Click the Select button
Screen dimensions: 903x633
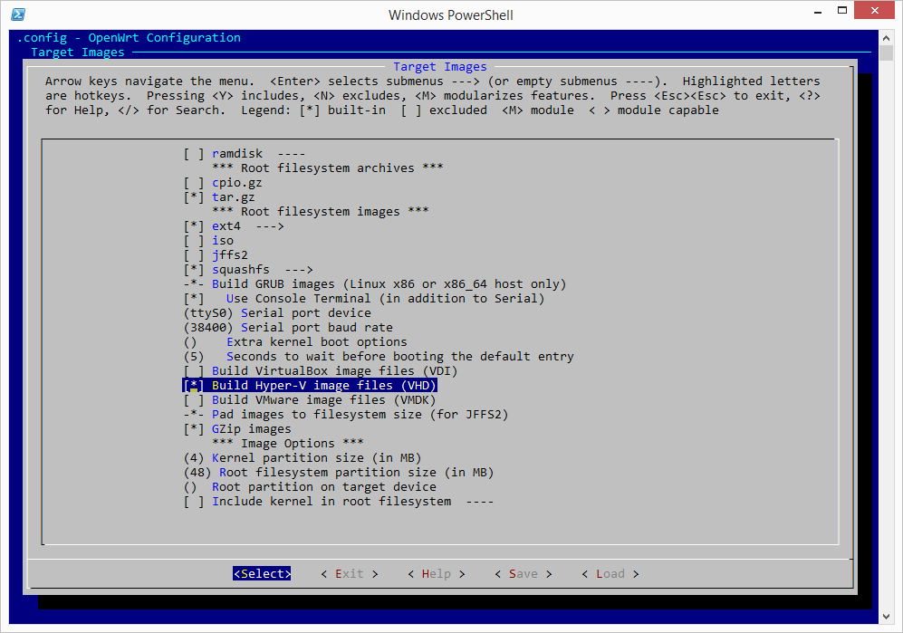pyautogui.click(x=262, y=573)
